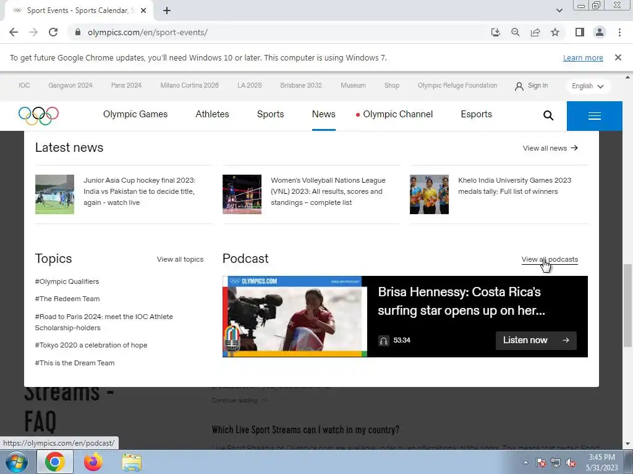Viewport: 633px width, 474px height.
Task: Open File Explorer from taskbar
Action: 132,463
